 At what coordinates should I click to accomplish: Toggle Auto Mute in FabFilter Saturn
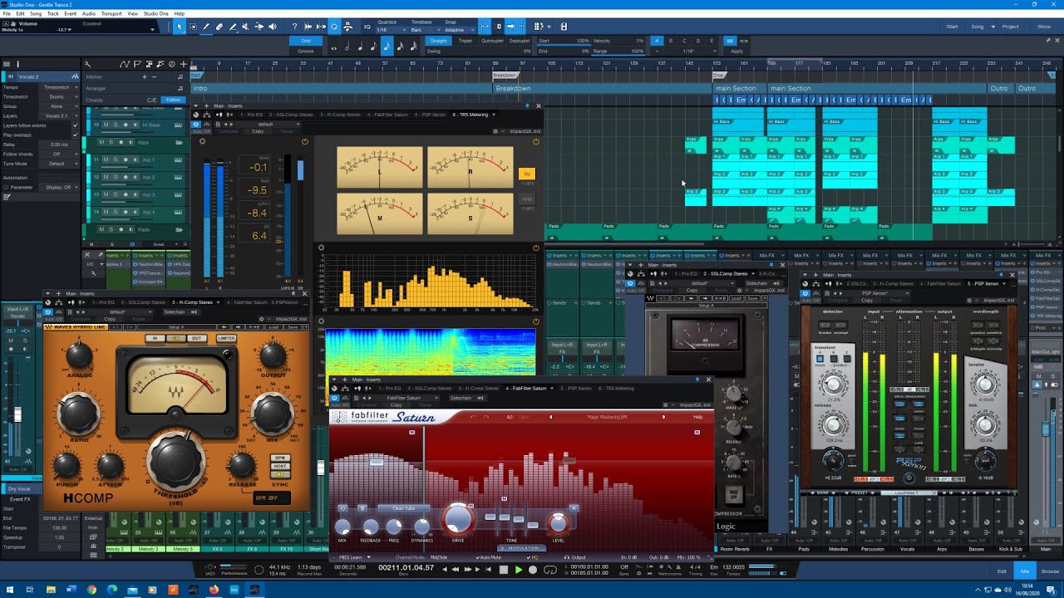point(490,557)
